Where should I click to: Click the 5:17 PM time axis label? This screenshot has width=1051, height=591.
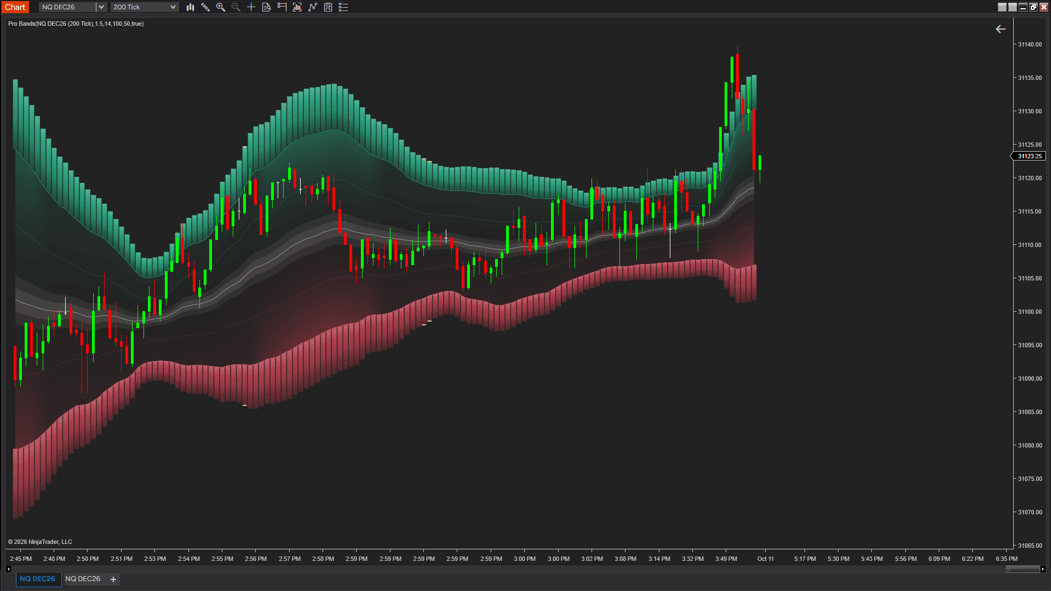[x=805, y=559]
